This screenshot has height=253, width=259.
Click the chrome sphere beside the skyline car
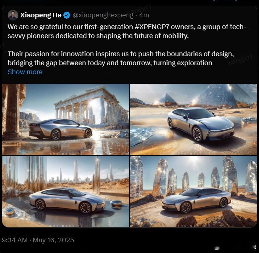coord(116,203)
